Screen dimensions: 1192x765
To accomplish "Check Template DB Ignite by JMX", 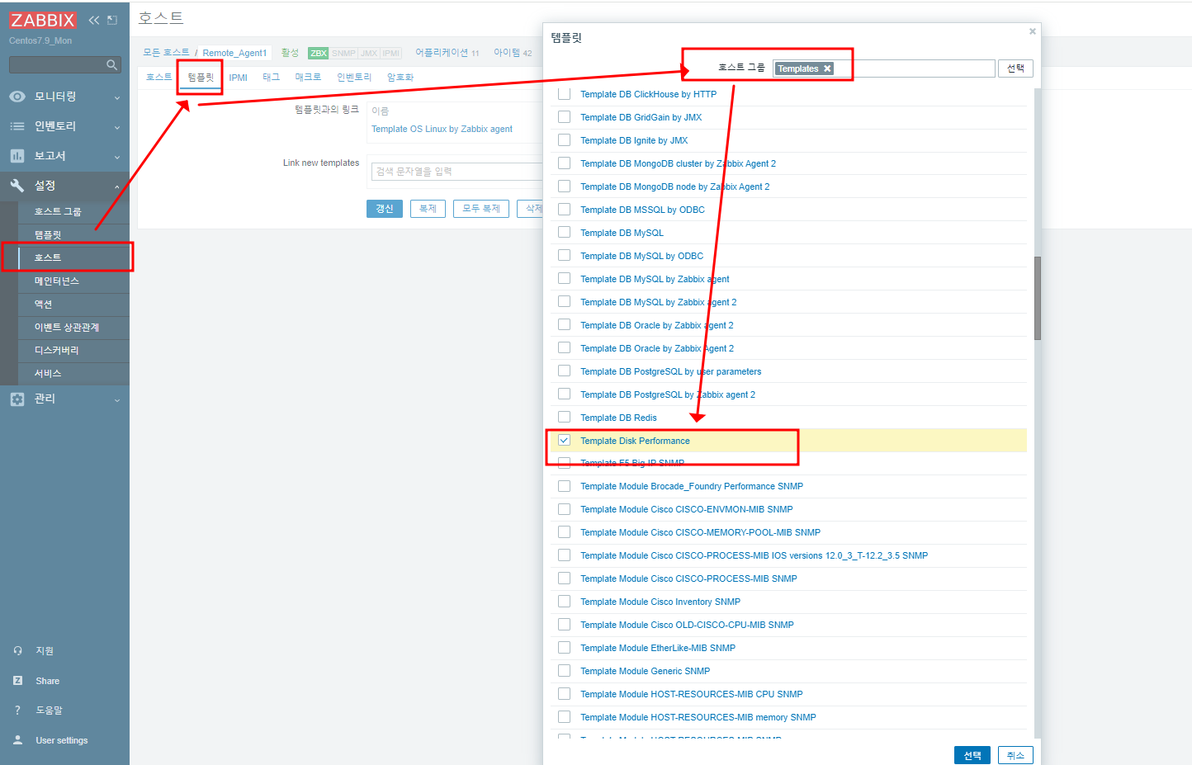I will [x=565, y=140].
